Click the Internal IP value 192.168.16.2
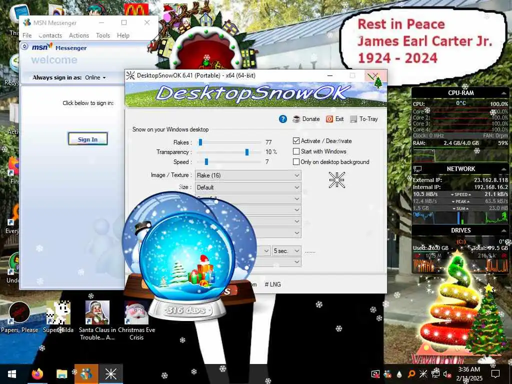This screenshot has width=512, height=384. click(x=491, y=187)
